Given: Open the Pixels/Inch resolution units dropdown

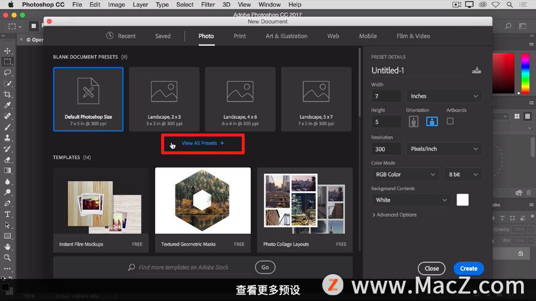Looking at the screenshot, I should coord(444,149).
